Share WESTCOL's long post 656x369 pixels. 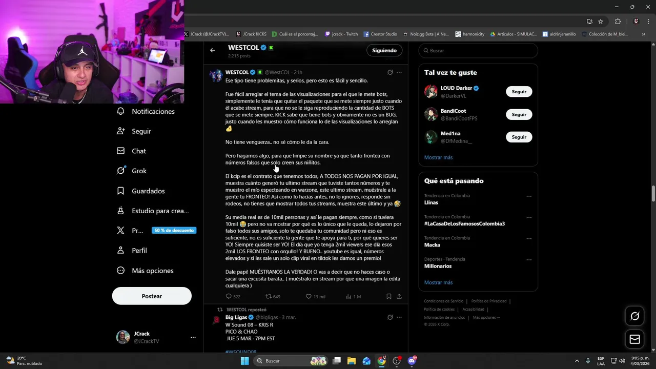tap(399, 296)
